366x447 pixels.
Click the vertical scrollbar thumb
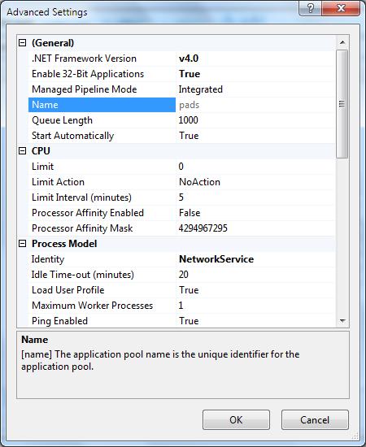[342, 104]
